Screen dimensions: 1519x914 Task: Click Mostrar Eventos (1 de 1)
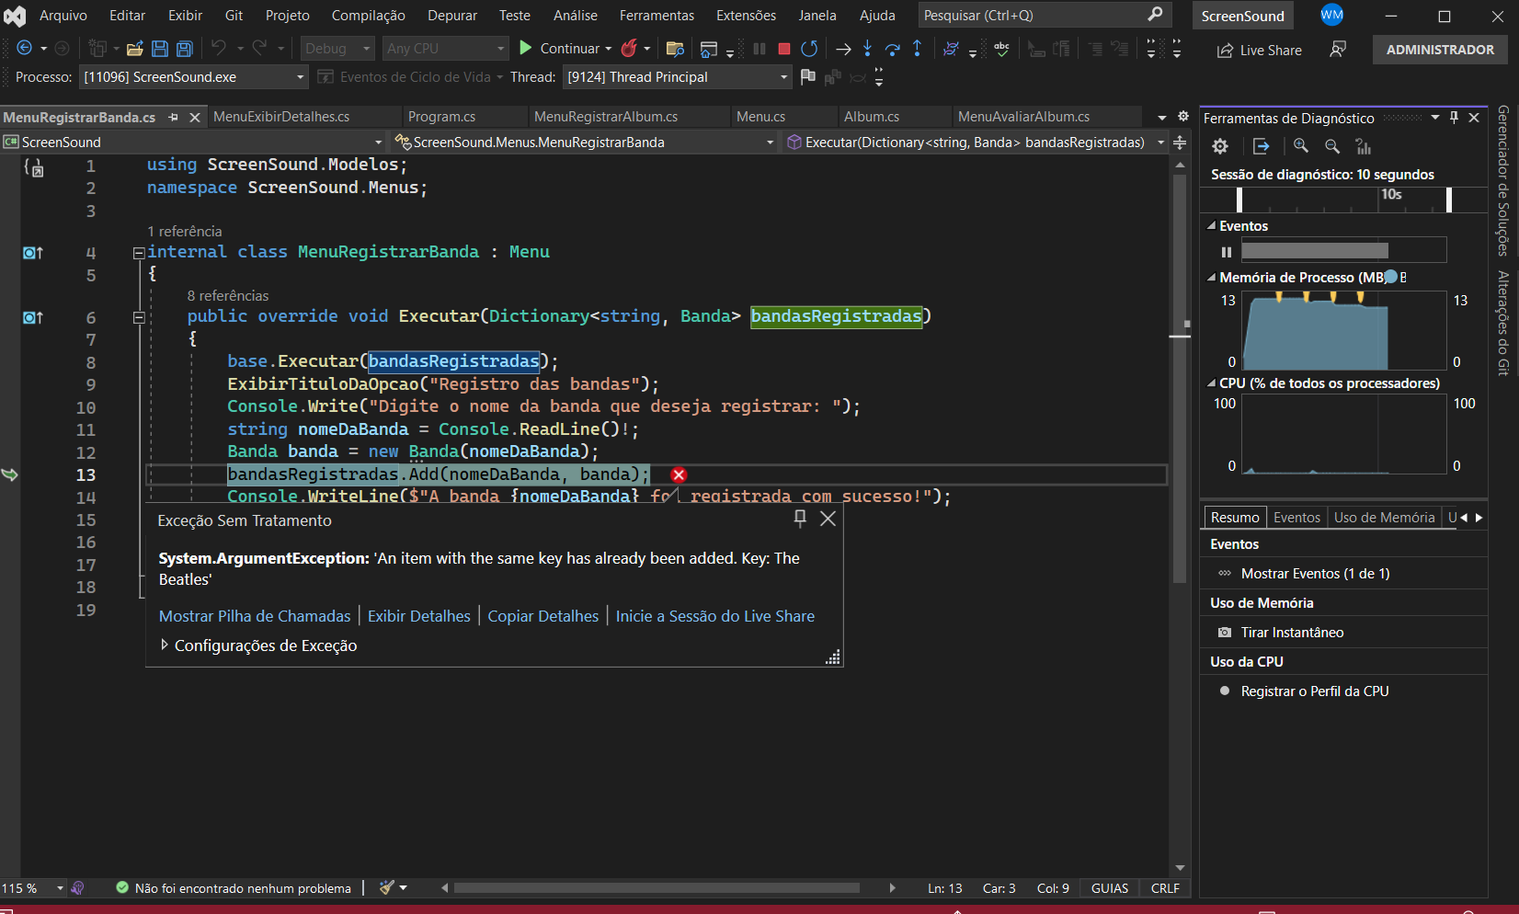pos(1315,574)
